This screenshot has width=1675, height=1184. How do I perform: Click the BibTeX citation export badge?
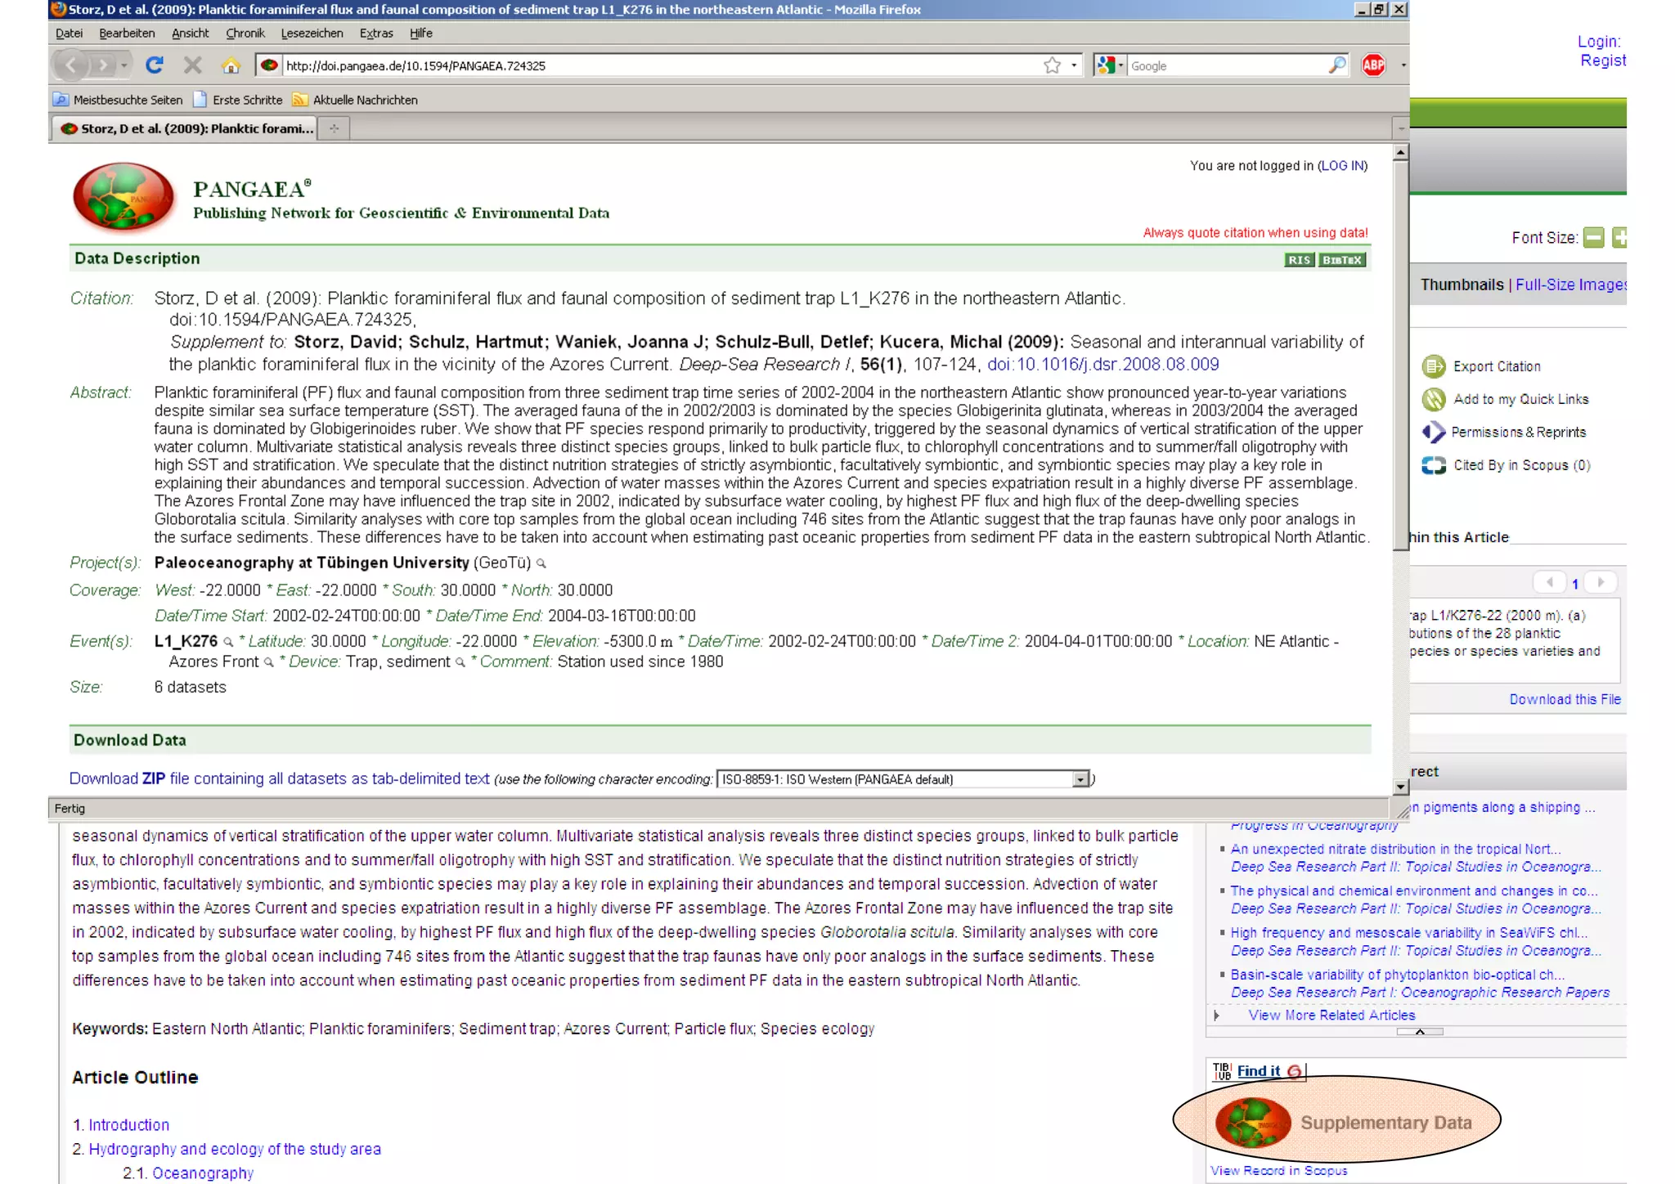tap(1342, 260)
